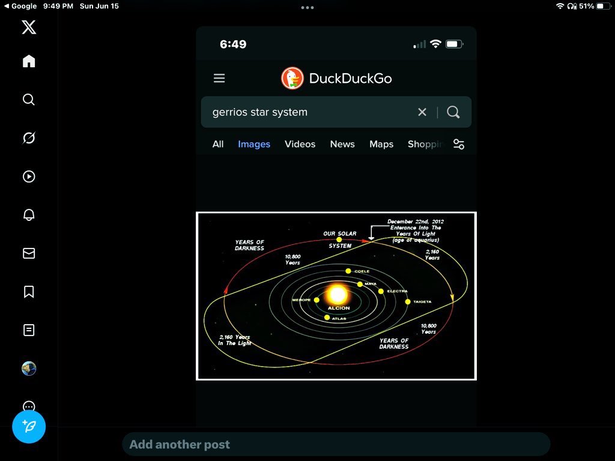Open the video play tab in sidebar
This screenshot has width=615, height=461.
pyautogui.click(x=29, y=176)
